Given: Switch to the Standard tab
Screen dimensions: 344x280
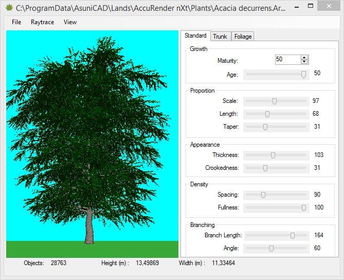Looking at the screenshot, I should pos(195,36).
